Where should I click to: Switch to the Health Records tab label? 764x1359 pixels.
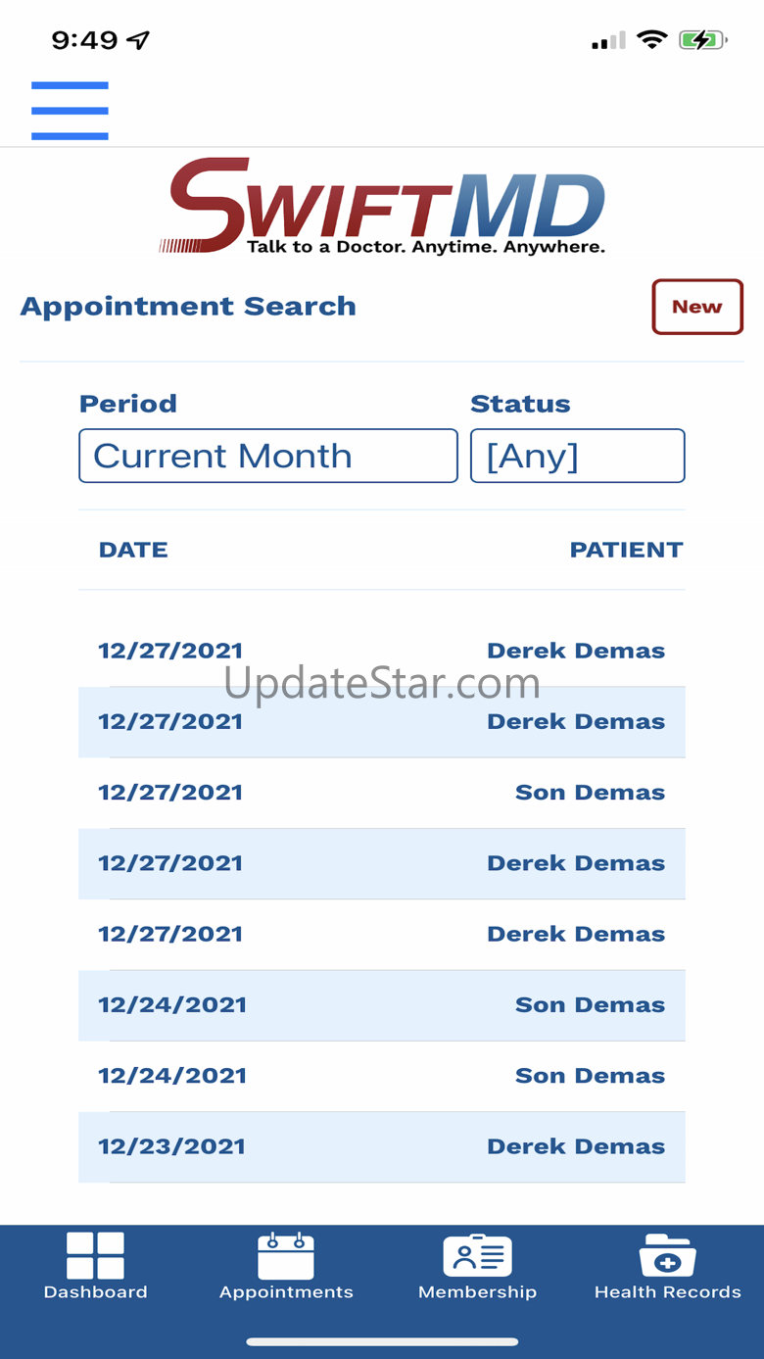[x=668, y=1292]
